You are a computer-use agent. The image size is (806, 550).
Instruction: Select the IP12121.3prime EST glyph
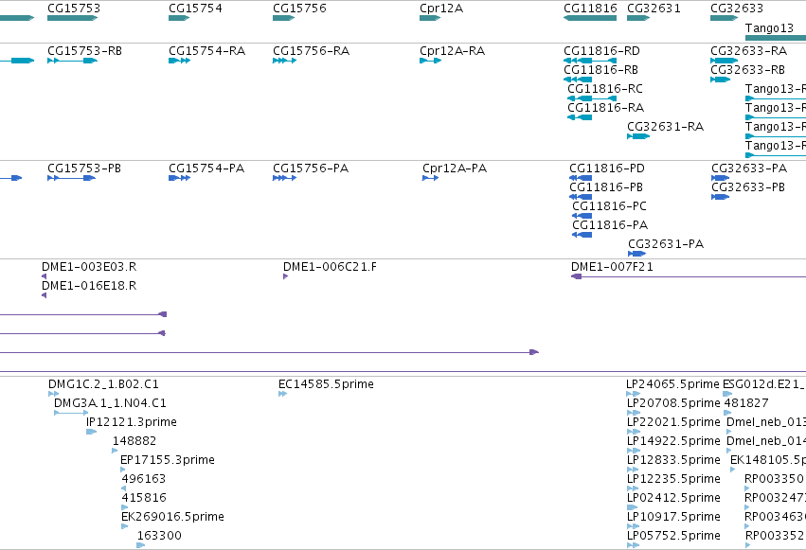pos(91,432)
